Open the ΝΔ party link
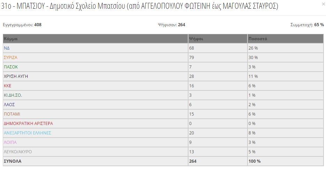This screenshot has width=326, height=169. click(7, 48)
